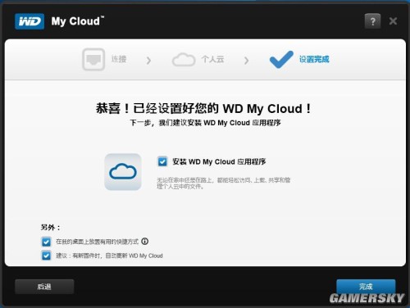Select the 个人云 step label

point(213,59)
